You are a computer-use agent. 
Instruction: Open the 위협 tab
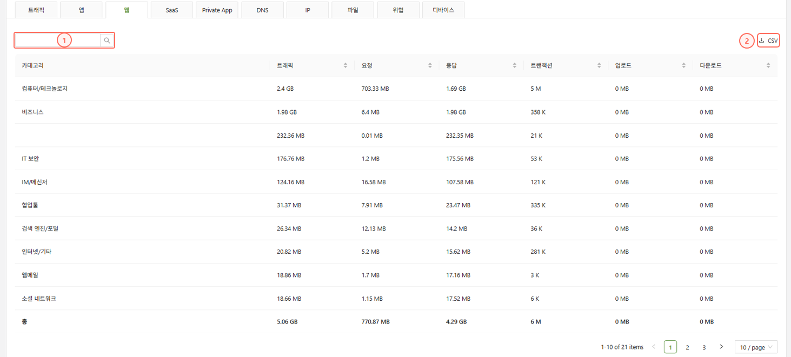398,10
